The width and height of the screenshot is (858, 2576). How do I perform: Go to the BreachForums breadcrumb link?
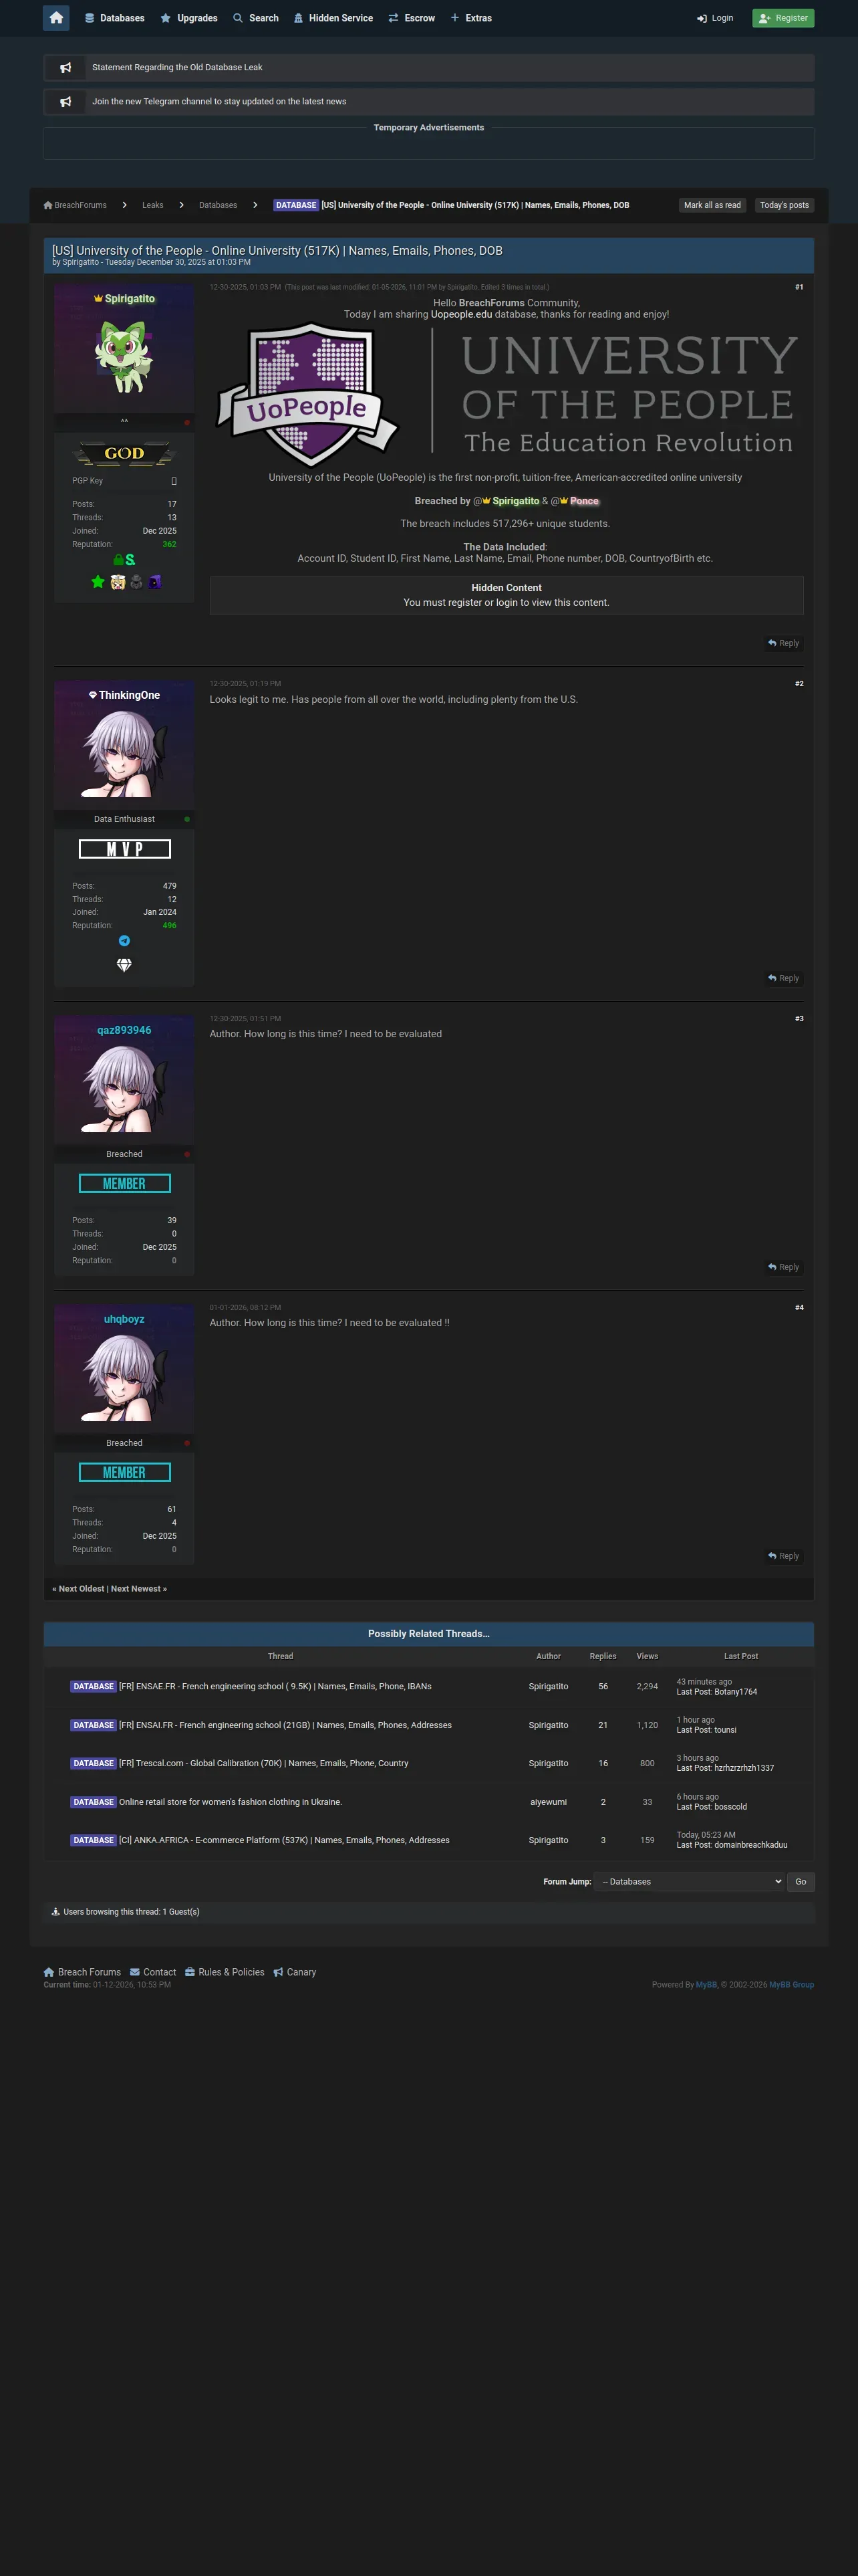point(75,205)
